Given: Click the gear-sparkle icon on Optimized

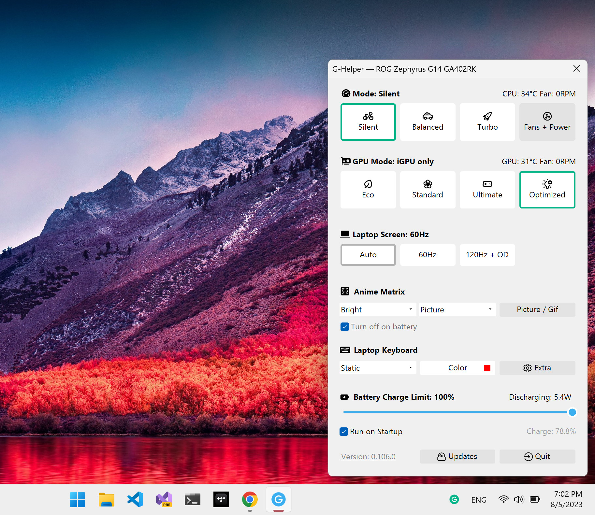Looking at the screenshot, I should [x=547, y=184].
